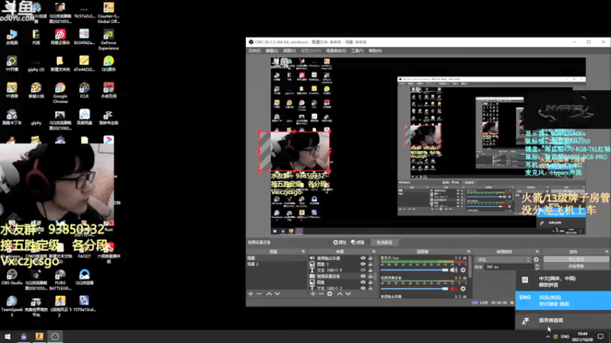Adjust the 麦克风/Aux volume slider
Viewport: 611px width, 343px height.
pyautogui.click(x=414, y=270)
